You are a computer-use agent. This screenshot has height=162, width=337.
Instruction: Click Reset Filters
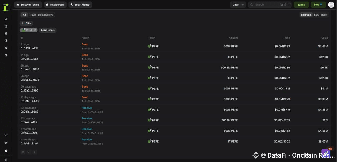point(48,30)
